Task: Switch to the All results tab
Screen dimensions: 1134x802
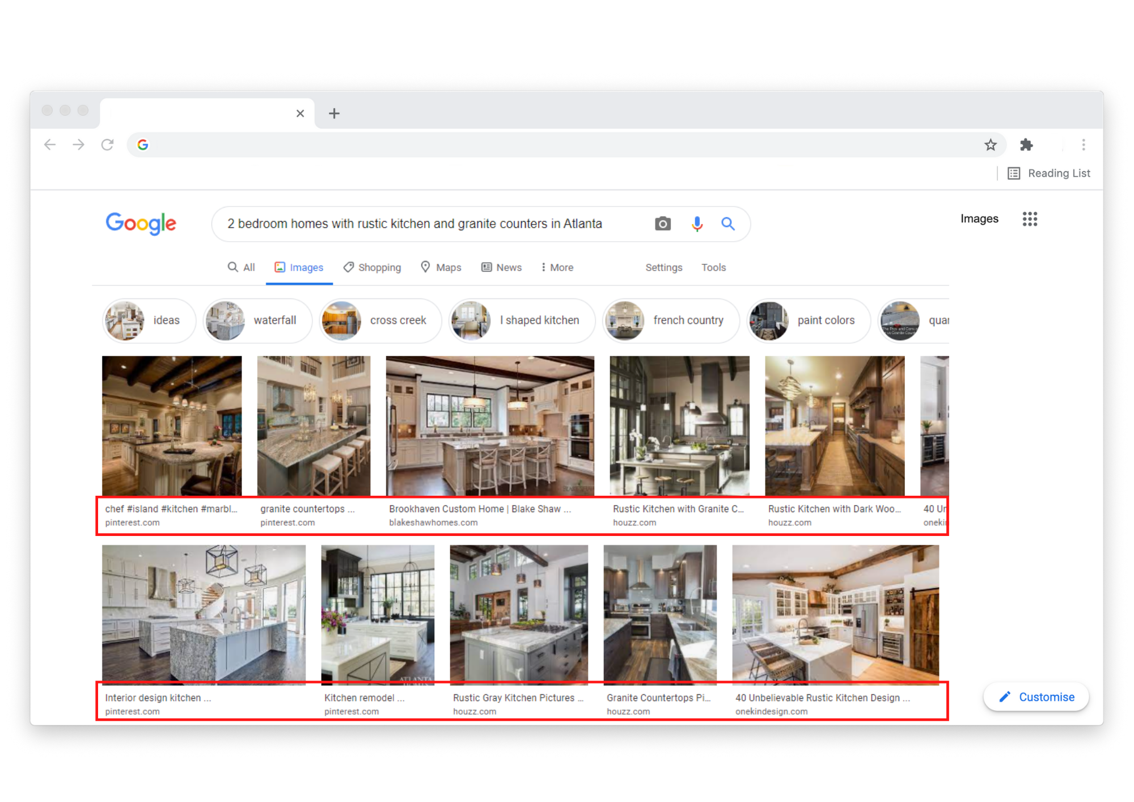Action: pyautogui.click(x=242, y=267)
